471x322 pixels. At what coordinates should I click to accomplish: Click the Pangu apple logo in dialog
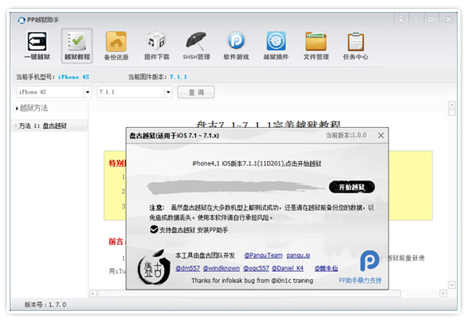click(x=154, y=267)
